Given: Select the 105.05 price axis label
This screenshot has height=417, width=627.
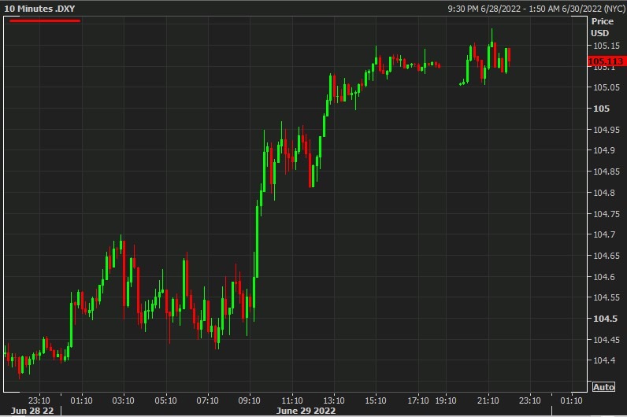Looking at the screenshot, I should point(607,87).
